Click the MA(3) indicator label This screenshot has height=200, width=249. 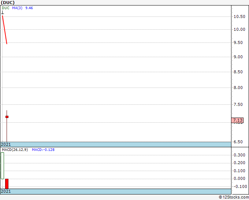click(17, 8)
